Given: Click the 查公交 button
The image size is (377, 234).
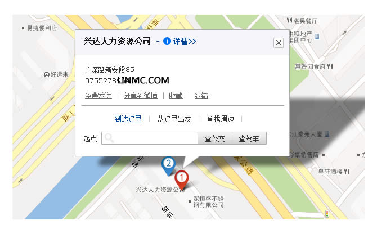Looking at the screenshot, I should click(215, 138).
